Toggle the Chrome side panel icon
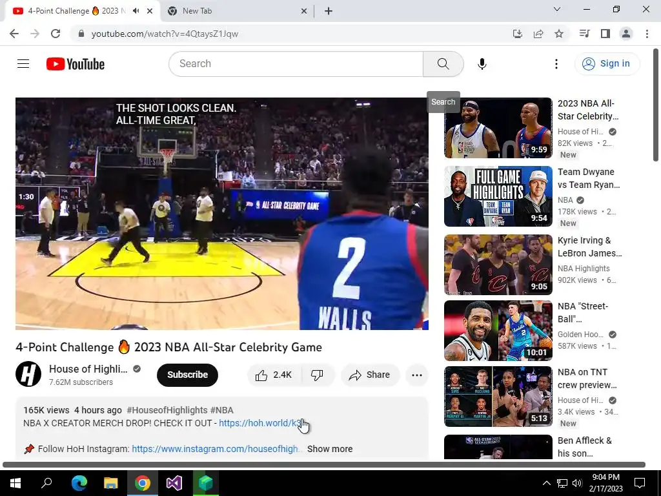 coord(605,34)
